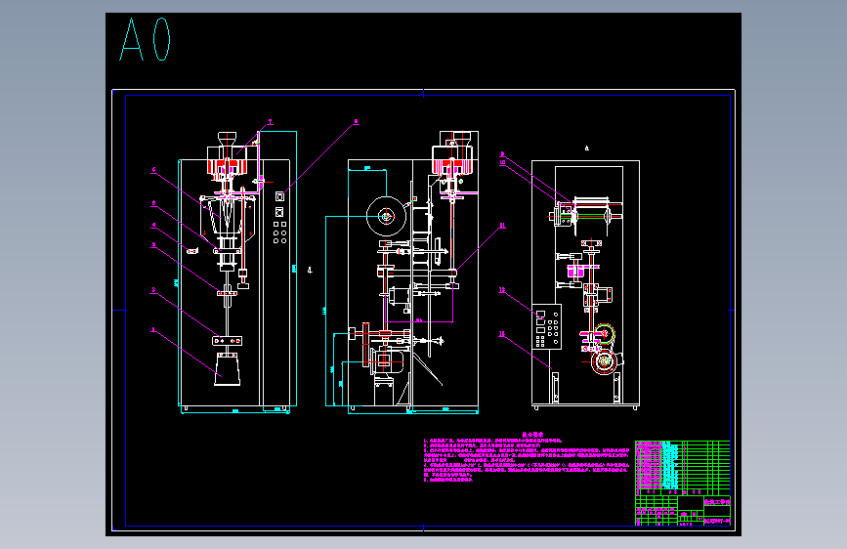Click part balloon number 3 in left view

[153, 245]
